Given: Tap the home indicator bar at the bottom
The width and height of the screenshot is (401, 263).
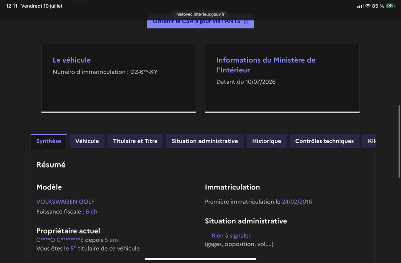Looking at the screenshot, I should coord(200,259).
